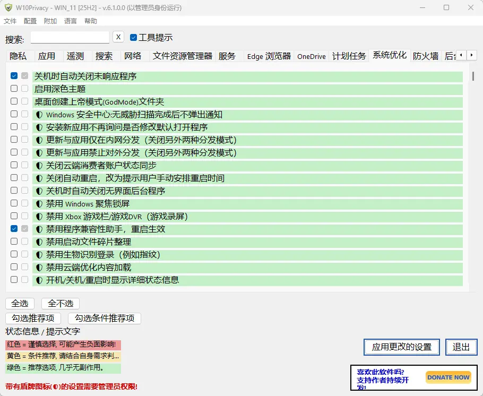Click the 勾选条件推荐项 button
Screen dimensions: 483x396
pyautogui.click(x=105, y=318)
